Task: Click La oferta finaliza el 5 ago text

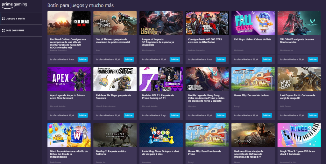Action: point(154,115)
